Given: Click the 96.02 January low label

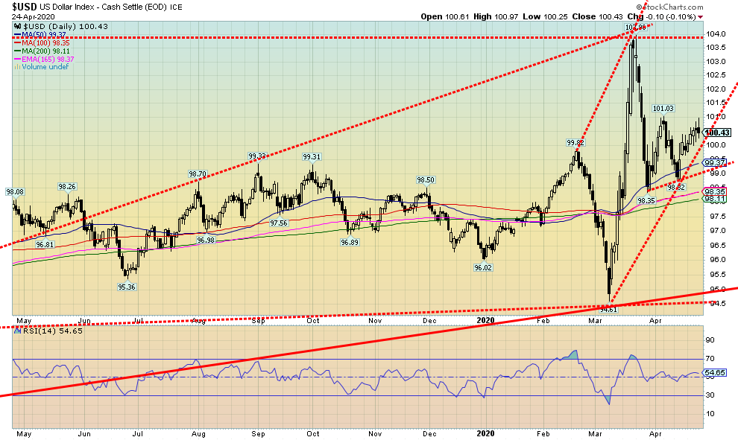Looking at the screenshot, I should click(483, 268).
